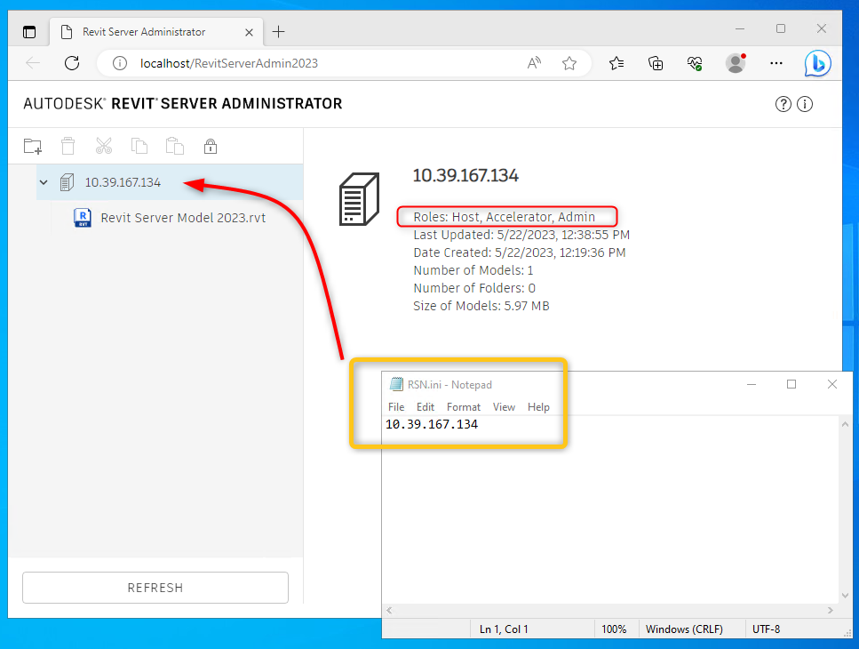Click Notepad scroll left arrow

coord(389,610)
